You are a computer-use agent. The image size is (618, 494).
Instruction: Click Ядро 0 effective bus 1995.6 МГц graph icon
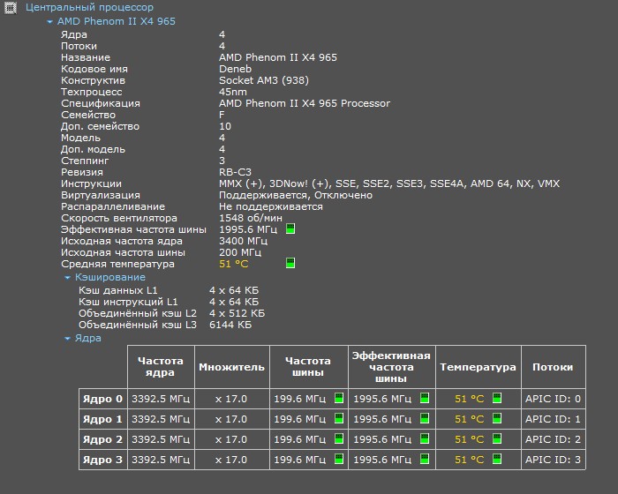[x=425, y=398]
